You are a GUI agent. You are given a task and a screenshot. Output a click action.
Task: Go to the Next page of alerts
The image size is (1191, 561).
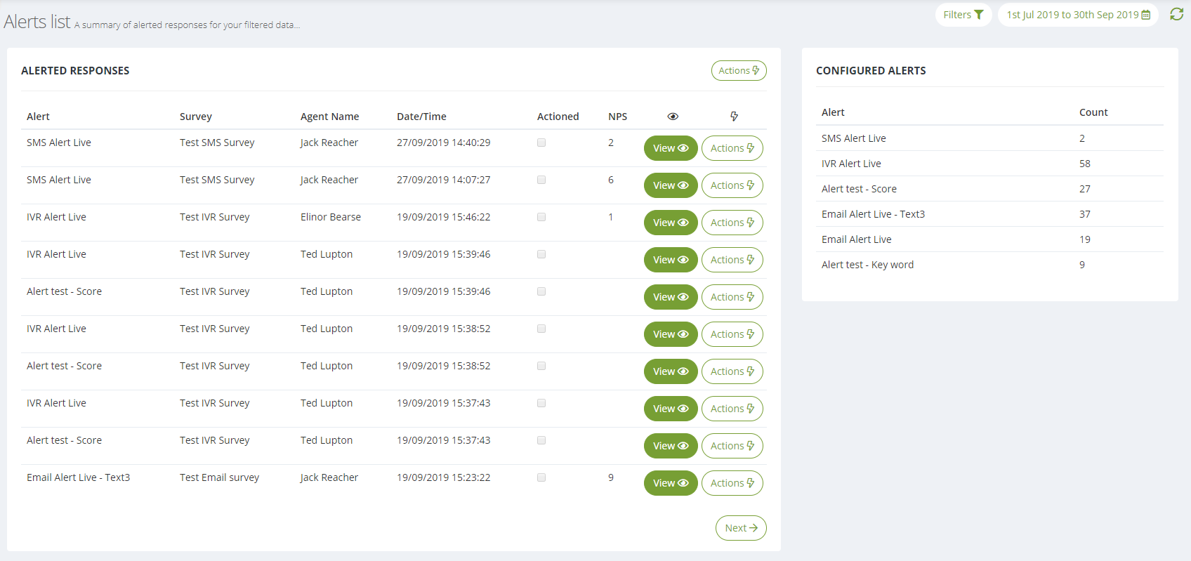click(x=741, y=528)
